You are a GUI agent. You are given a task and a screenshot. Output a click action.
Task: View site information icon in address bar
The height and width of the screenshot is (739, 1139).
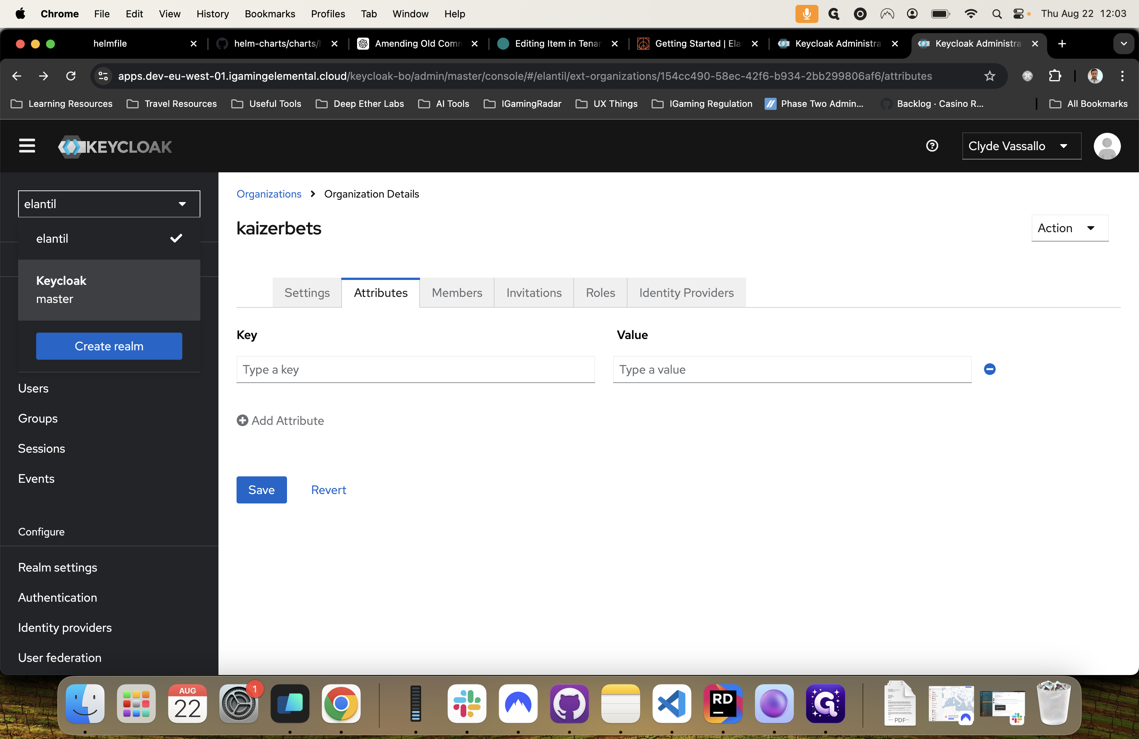tap(103, 76)
